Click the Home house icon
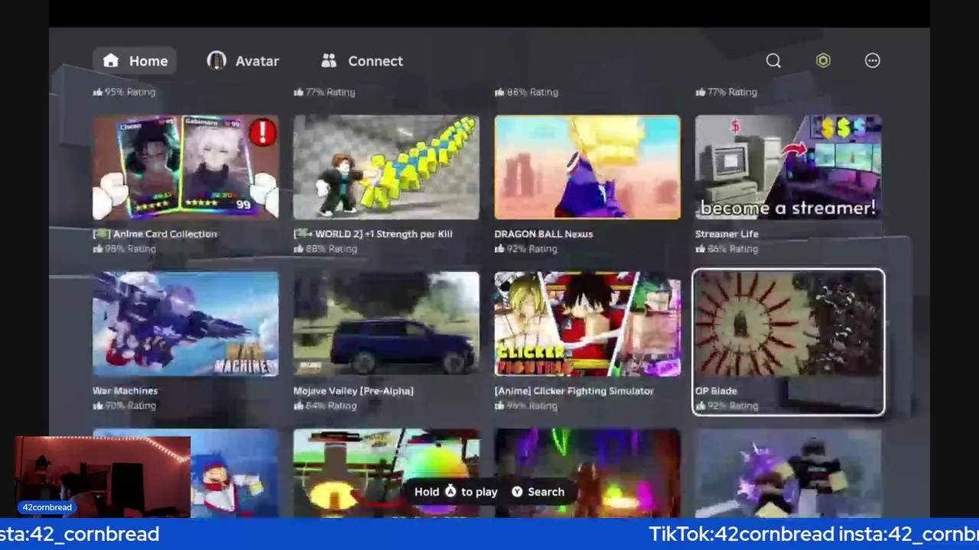This screenshot has width=979, height=550. pos(111,61)
